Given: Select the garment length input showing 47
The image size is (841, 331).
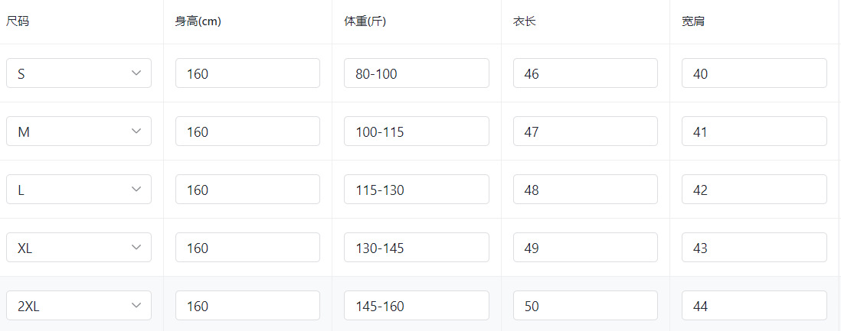Looking at the screenshot, I should [585, 131].
